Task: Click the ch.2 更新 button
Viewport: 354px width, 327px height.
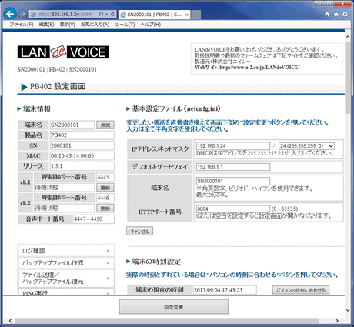Action: pos(105,209)
